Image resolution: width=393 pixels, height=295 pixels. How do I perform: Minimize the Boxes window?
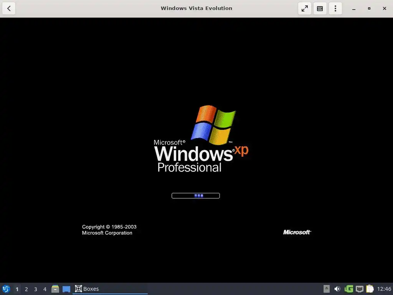click(353, 8)
